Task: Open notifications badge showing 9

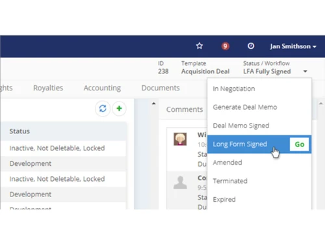Action: click(x=225, y=46)
